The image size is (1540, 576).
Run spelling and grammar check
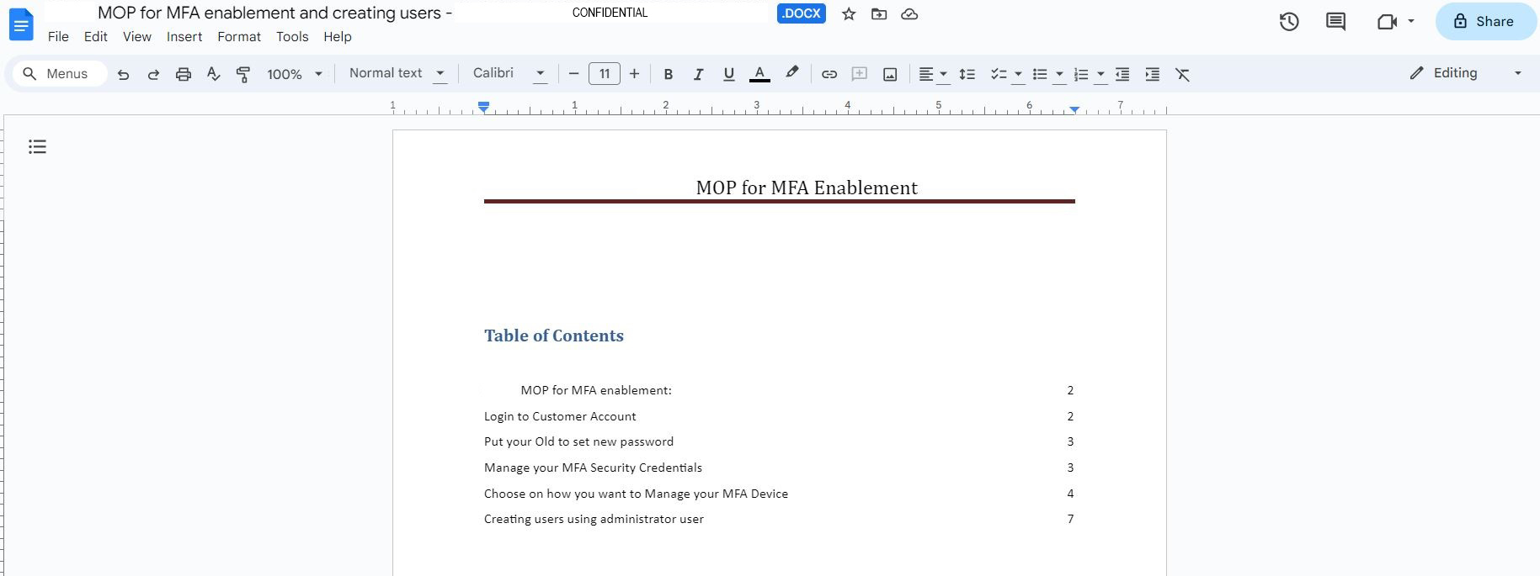(x=214, y=74)
